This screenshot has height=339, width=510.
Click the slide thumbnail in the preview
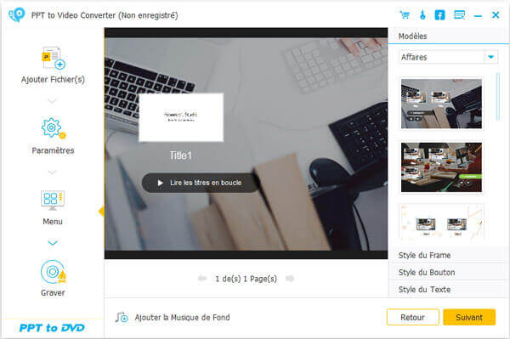pyautogui.click(x=181, y=117)
